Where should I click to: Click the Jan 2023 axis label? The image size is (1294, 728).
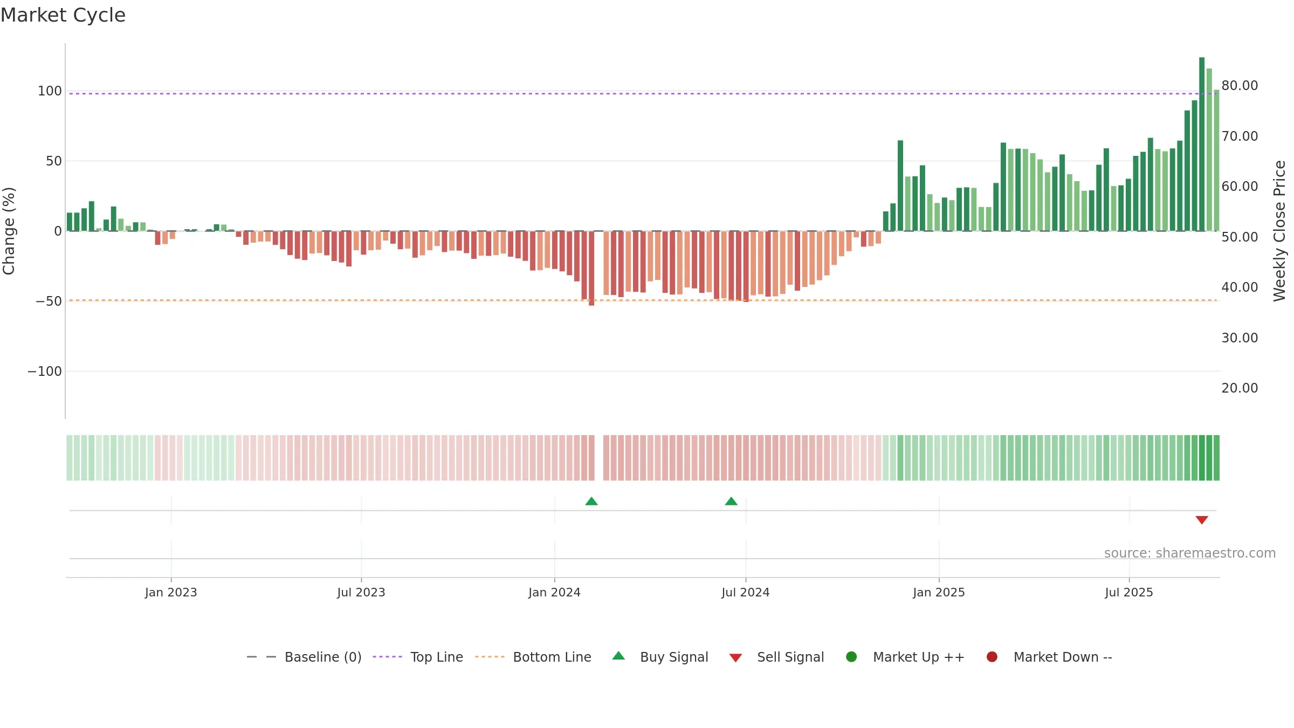tap(171, 593)
